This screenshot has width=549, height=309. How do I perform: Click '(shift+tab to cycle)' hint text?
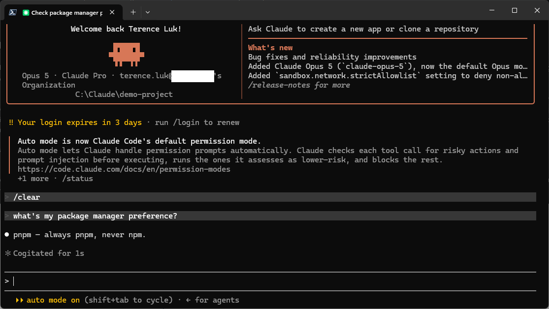coord(129,300)
